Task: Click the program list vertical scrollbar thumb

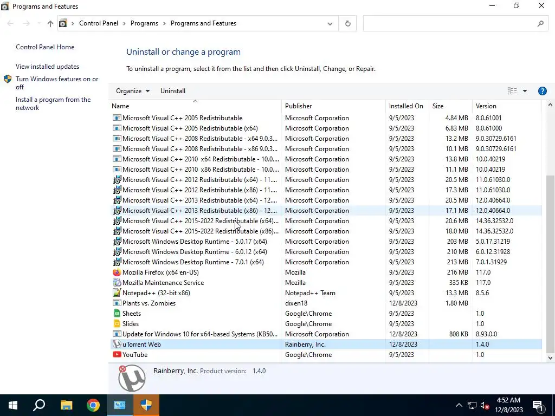Action: pyautogui.click(x=550, y=264)
